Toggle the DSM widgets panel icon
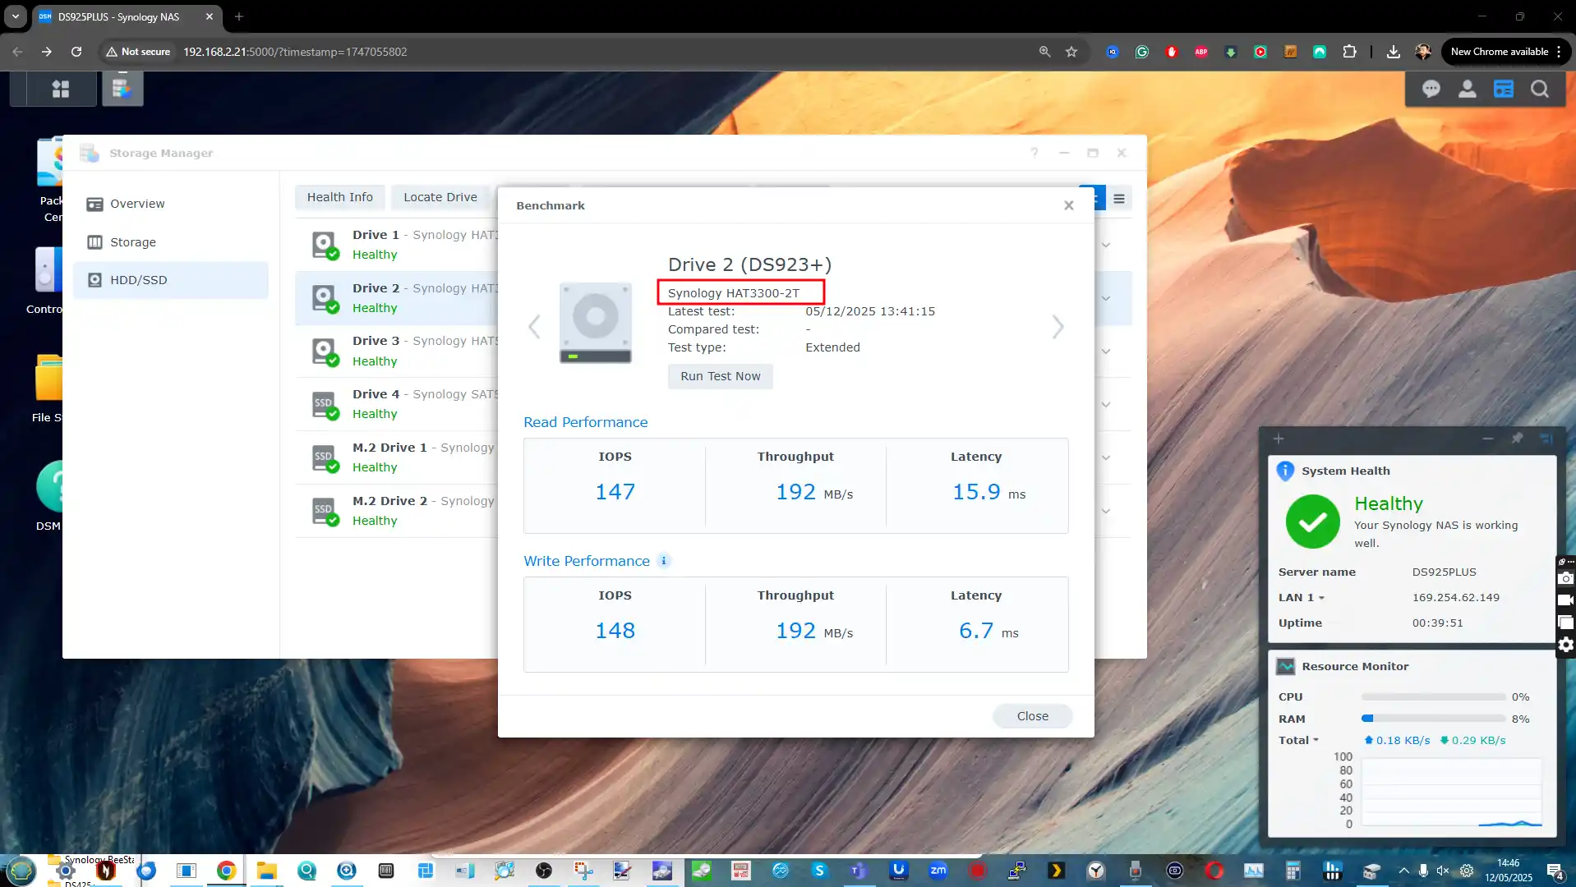 tap(1503, 89)
